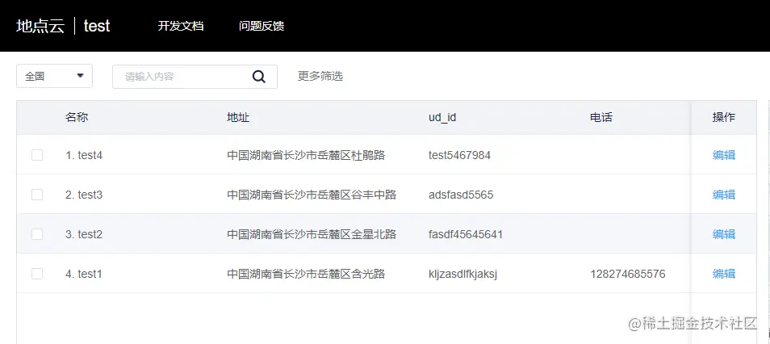
Task: Tick the checkbox for 2. test3
Action: point(37,195)
